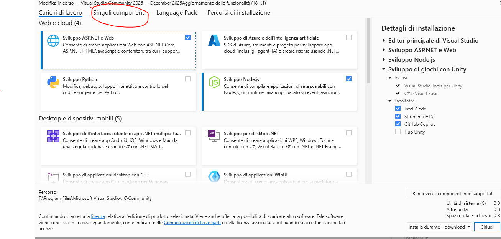Click the .NET MAUI workload icon
This screenshot has height=239, width=501.
click(53, 136)
